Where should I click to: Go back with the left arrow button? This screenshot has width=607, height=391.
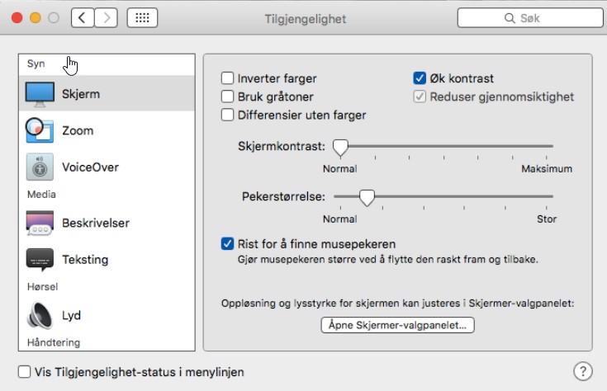tap(82, 17)
